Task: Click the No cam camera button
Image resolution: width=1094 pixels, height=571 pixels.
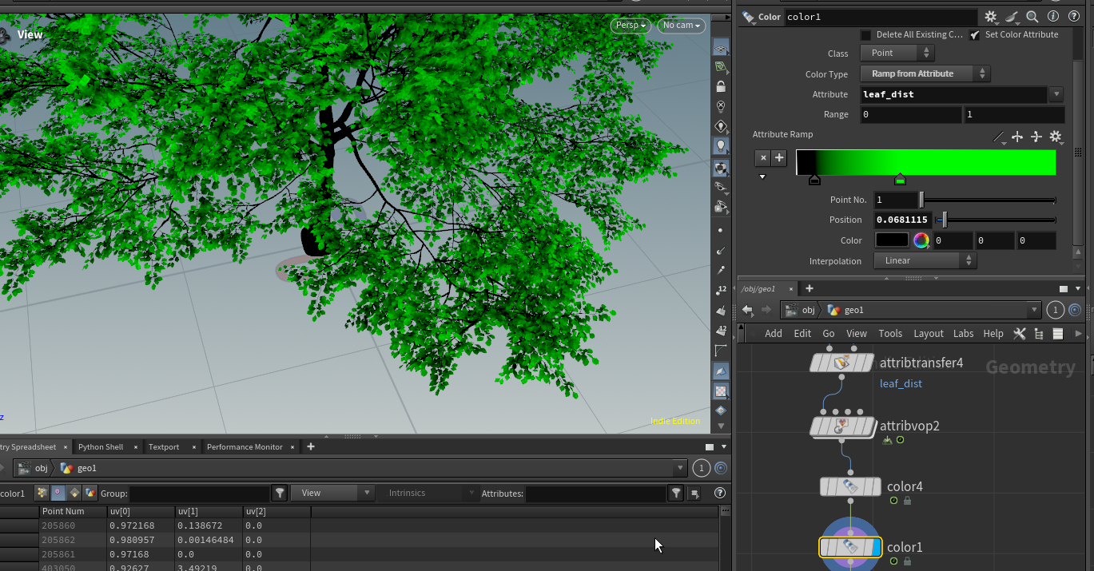Action: (682, 26)
